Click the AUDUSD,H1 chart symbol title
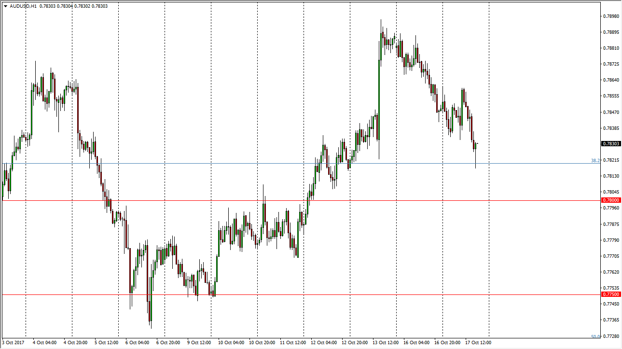622x349 pixels. (22, 6)
